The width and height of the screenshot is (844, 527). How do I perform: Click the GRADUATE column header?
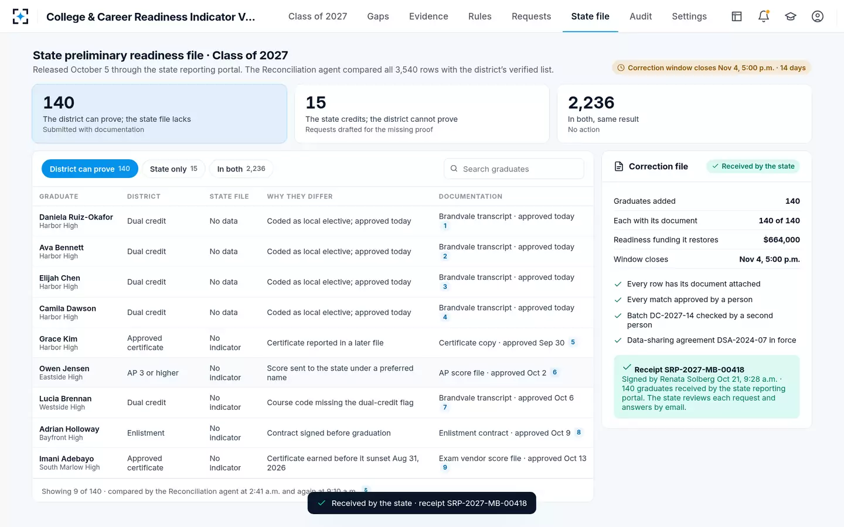tap(59, 196)
